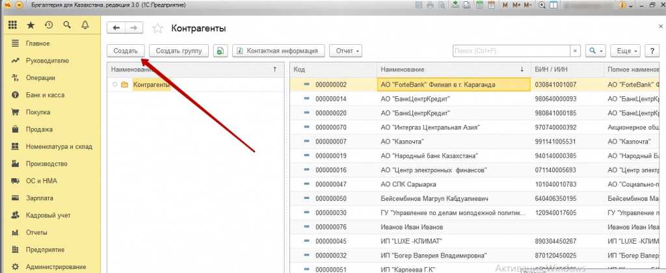Click the Контактная информация button
The width and height of the screenshot is (666, 273).
point(278,51)
